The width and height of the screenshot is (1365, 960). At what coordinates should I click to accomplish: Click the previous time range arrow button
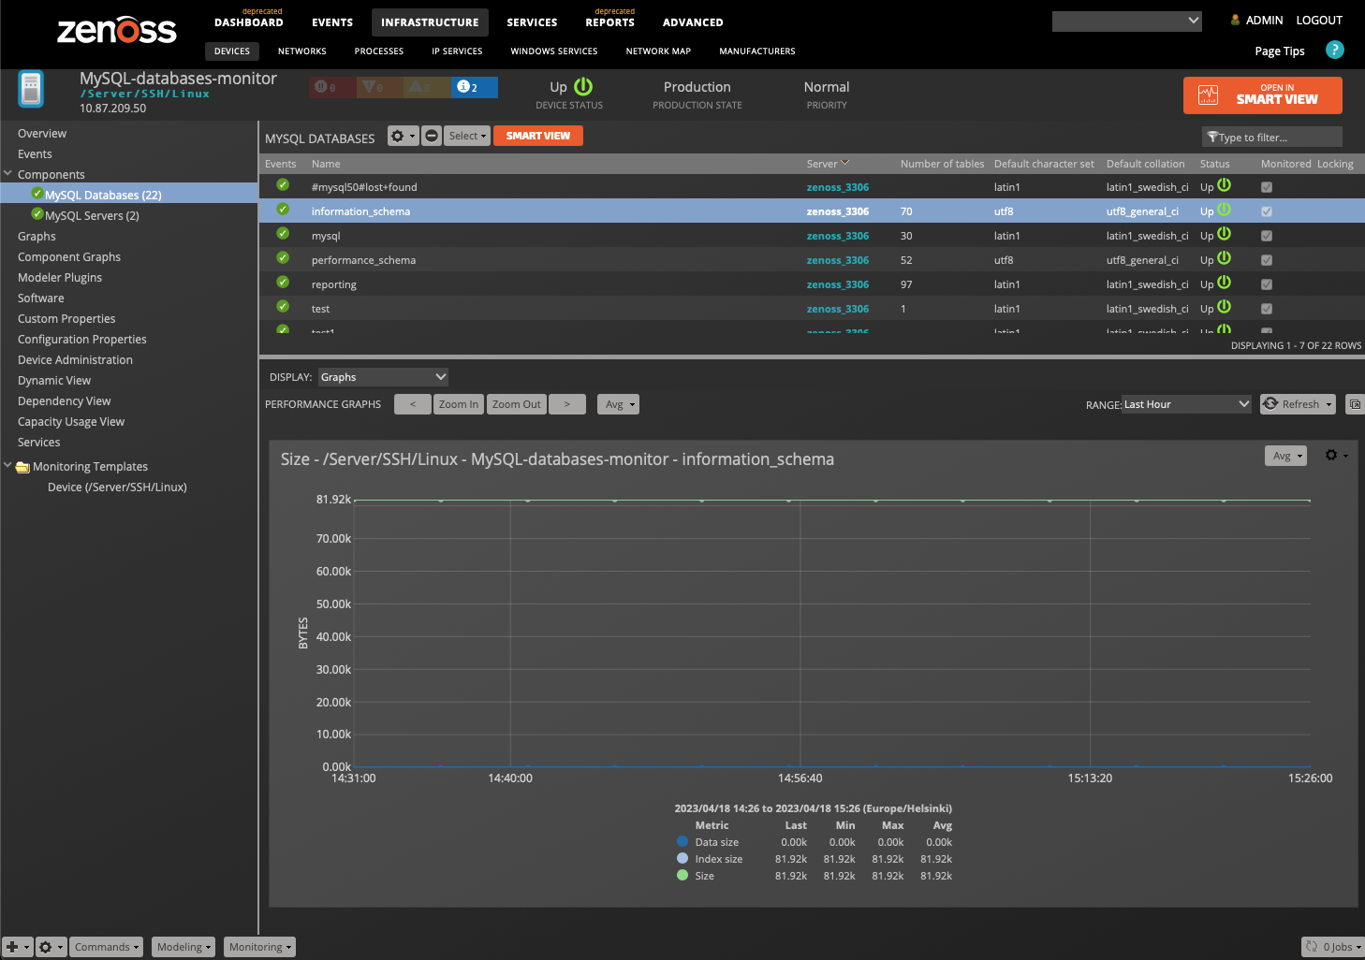[413, 404]
